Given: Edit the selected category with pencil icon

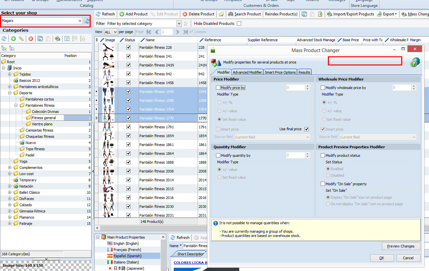Looking at the screenshot, I should (x=21, y=39).
